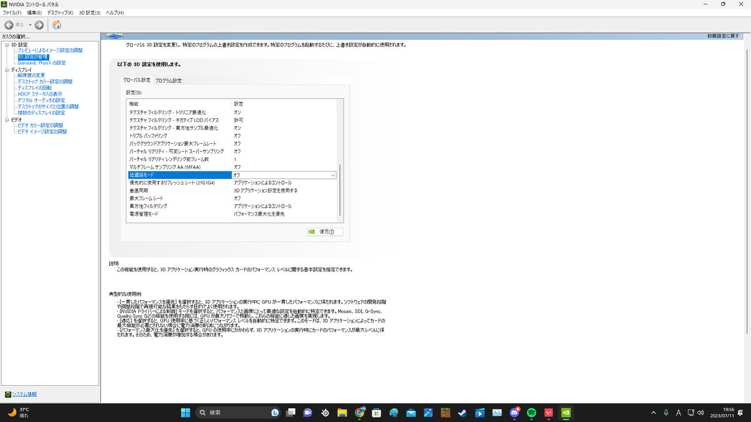Select the トリプル バッファリング row
The image size is (751, 422).
pyautogui.click(x=232, y=136)
